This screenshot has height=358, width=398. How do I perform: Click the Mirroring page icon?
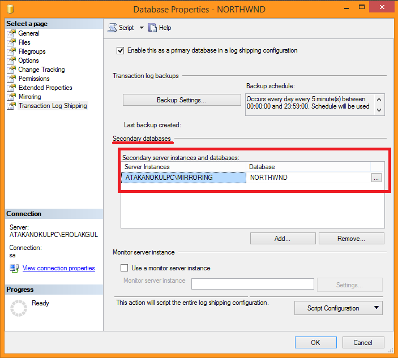point(11,97)
